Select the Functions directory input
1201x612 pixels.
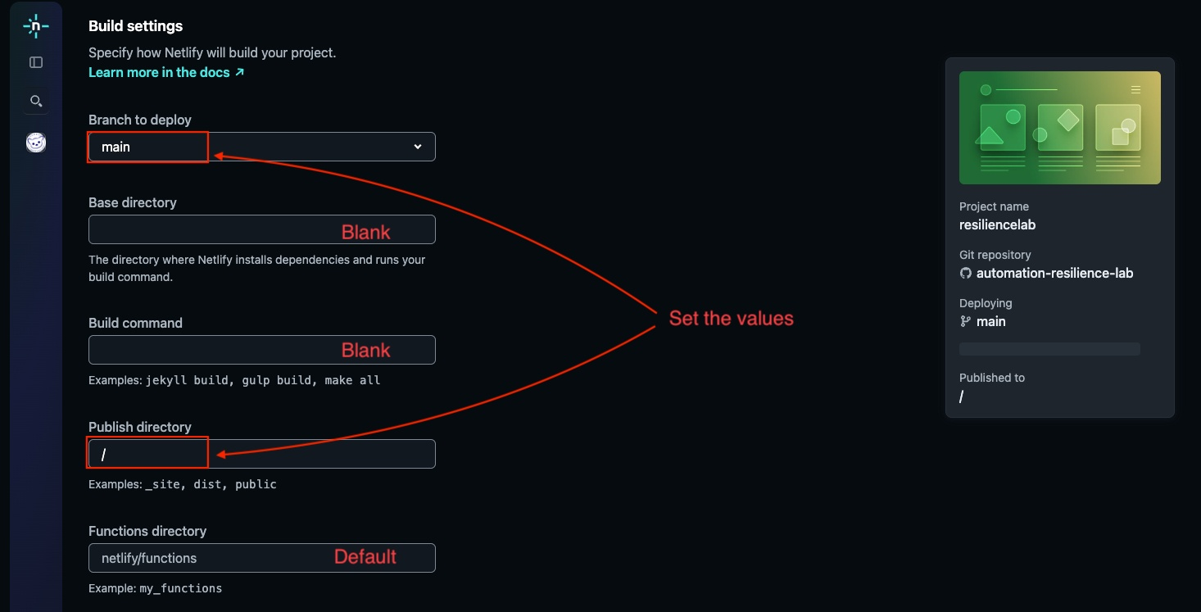point(262,558)
